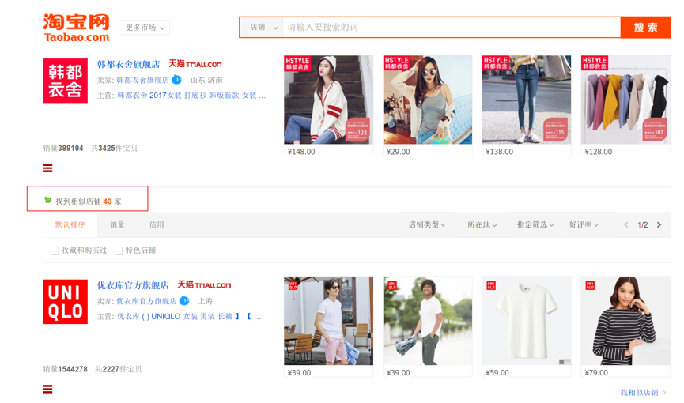
Task: Open 韩都衣舍 2017女装 main business link
Action: tap(191, 96)
